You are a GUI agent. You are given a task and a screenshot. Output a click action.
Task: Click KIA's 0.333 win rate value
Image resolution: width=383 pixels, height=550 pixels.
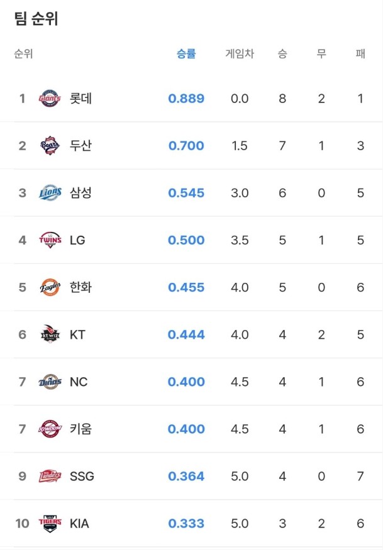pyautogui.click(x=186, y=523)
